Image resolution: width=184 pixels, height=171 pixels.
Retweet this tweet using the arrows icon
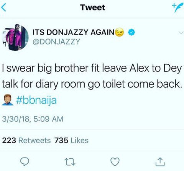(70, 162)
